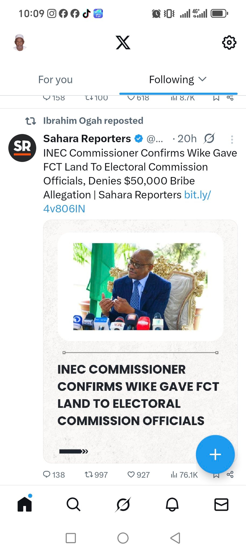Reply to the post with 138 comments
The width and height of the screenshot is (246, 552).
pyautogui.click(x=47, y=475)
